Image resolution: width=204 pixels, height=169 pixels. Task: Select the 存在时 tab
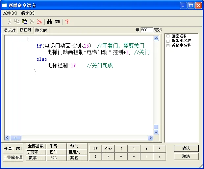(26, 30)
